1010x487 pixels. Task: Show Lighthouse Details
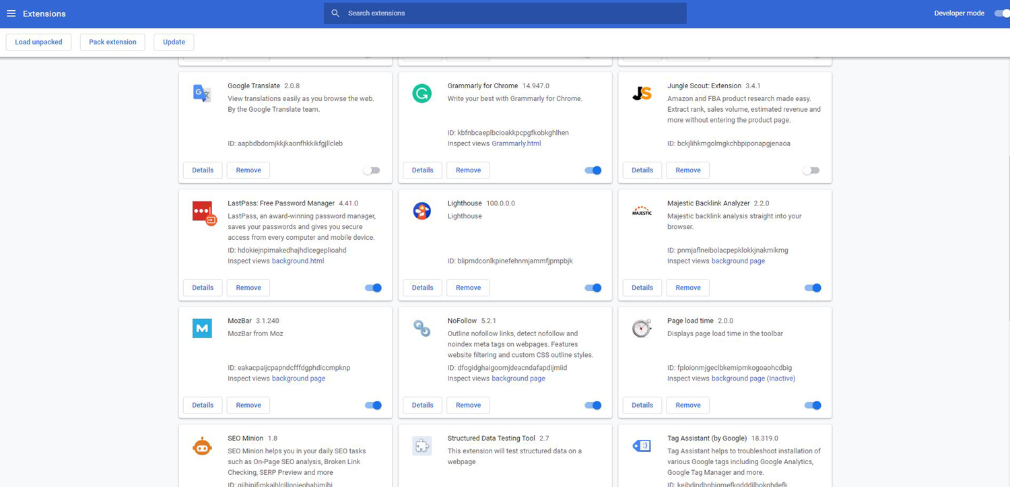[422, 288]
